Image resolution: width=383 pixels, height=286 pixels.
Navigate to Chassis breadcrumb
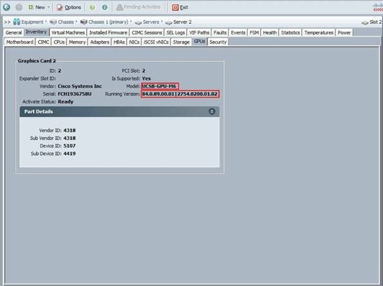[66, 22]
